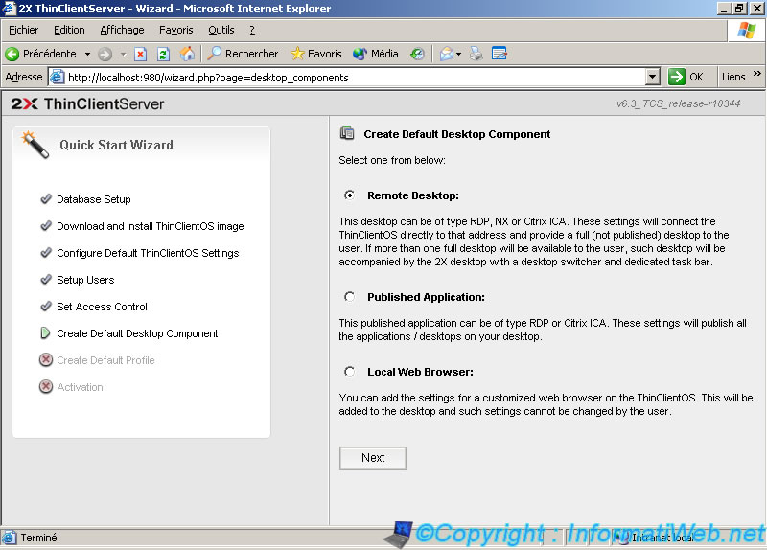Expand the Liens toolbar chevron
Image resolution: width=767 pixels, height=550 pixels.
(x=757, y=74)
